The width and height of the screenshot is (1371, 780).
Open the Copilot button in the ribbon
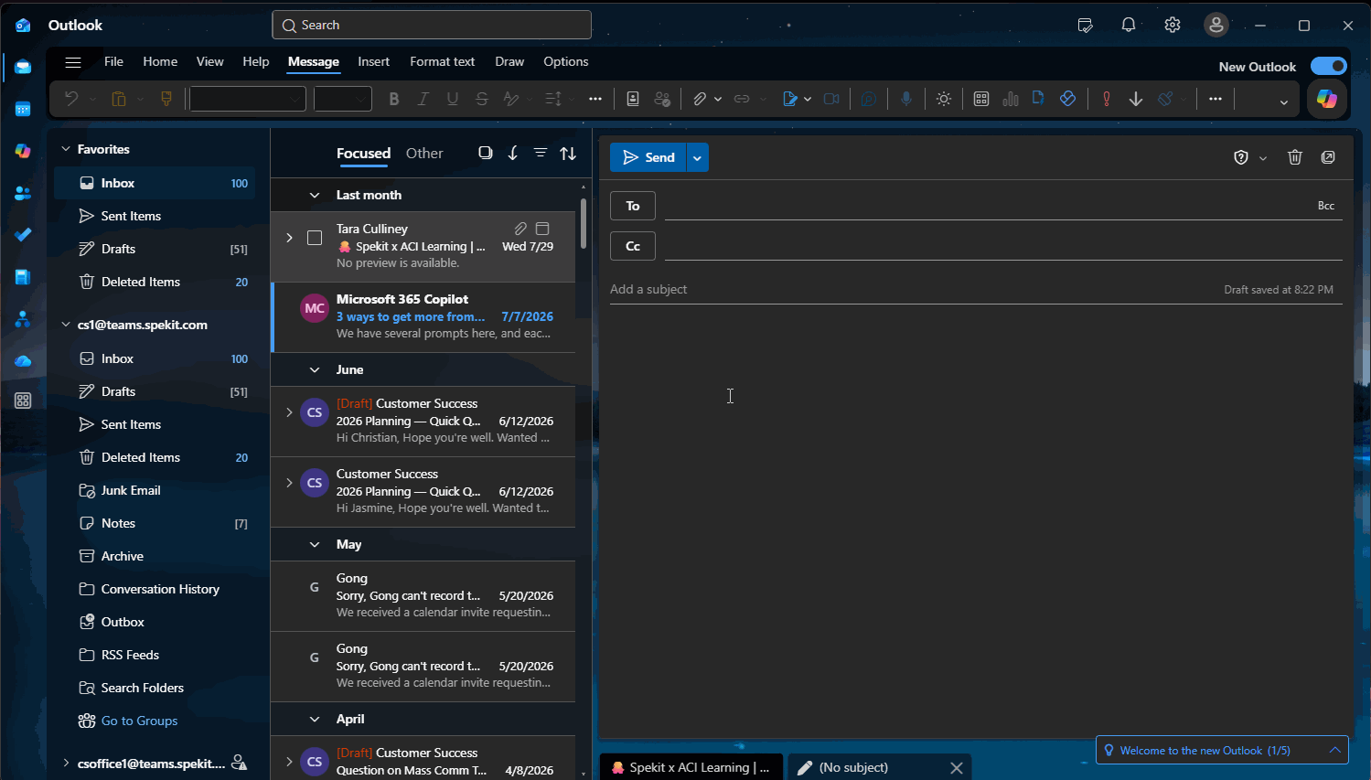coord(1327,99)
